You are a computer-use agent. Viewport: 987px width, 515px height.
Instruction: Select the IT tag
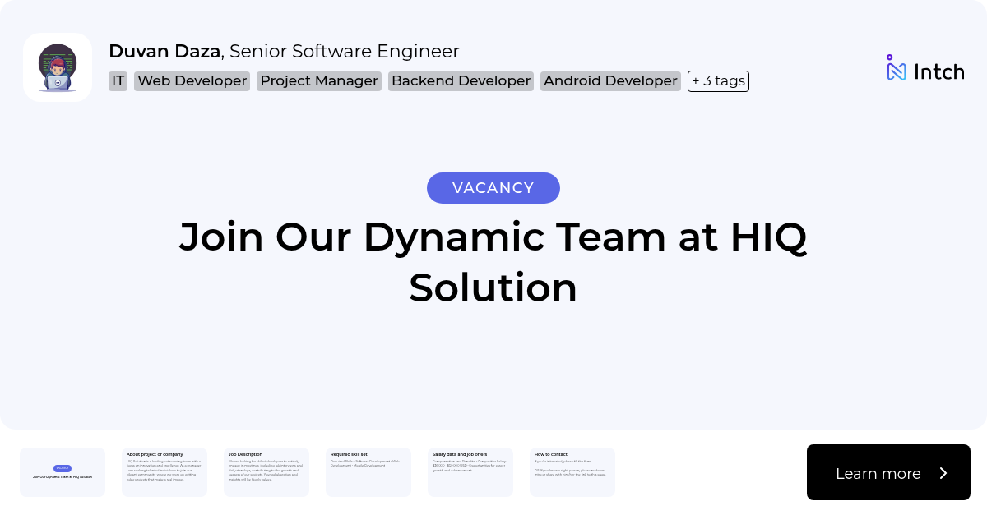(118, 80)
